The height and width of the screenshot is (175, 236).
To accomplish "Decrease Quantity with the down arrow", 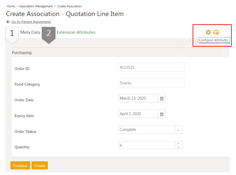I will pyautogui.click(x=178, y=147).
